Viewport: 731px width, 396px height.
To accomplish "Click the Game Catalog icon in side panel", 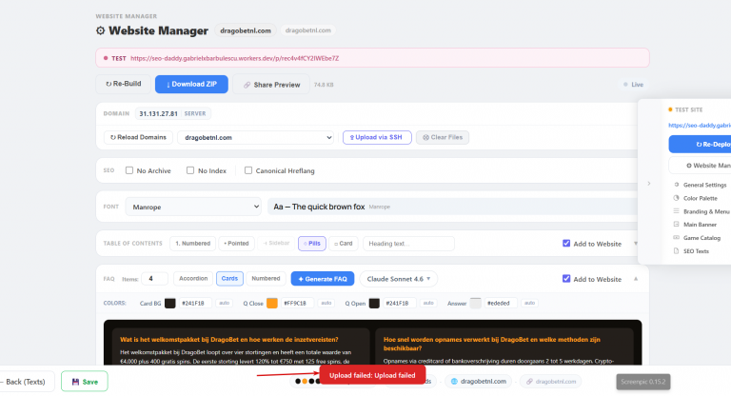I will 677,238.
